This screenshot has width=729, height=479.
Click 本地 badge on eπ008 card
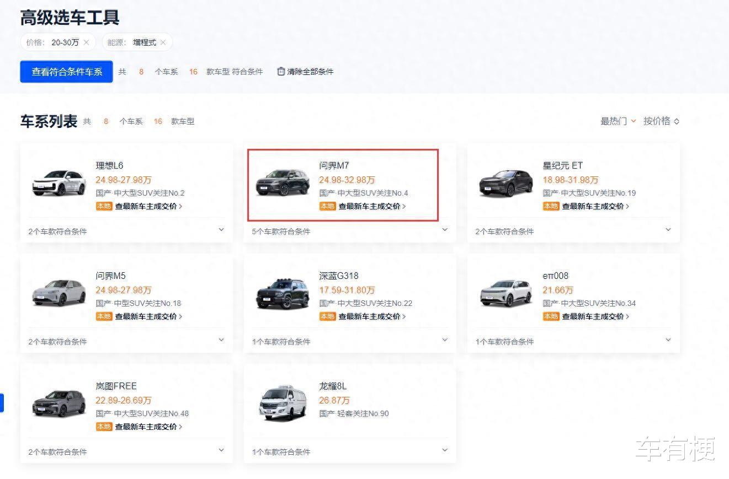(551, 316)
